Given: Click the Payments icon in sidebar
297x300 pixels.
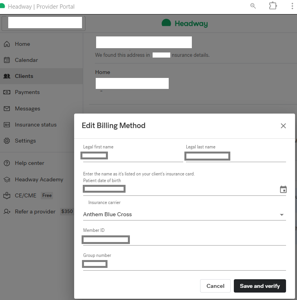Looking at the screenshot, I should 7,92.
